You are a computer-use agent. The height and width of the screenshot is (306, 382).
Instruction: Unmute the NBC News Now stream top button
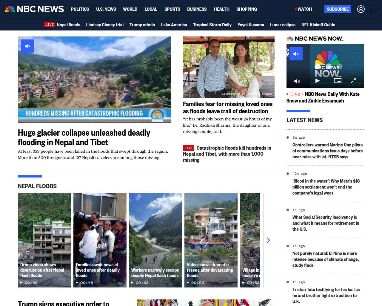point(296,54)
